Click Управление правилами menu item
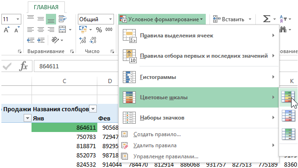The height and width of the screenshot is (168, 298). 199,156
